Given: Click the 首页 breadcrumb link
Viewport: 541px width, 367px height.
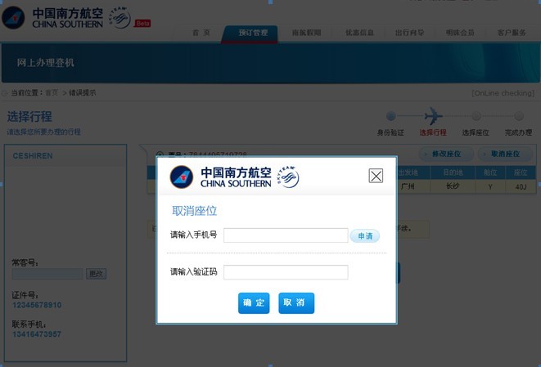Looking at the screenshot, I should point(52,92).
